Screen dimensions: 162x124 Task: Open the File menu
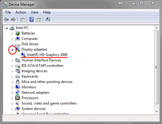click(8, 12)
